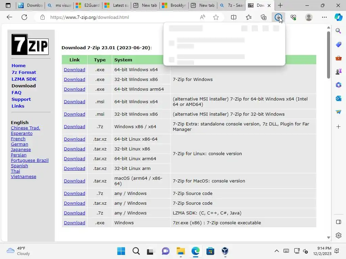The image size is (346, 259).
Task: Close the current Download tab
Action: click(x=269, y=5)
